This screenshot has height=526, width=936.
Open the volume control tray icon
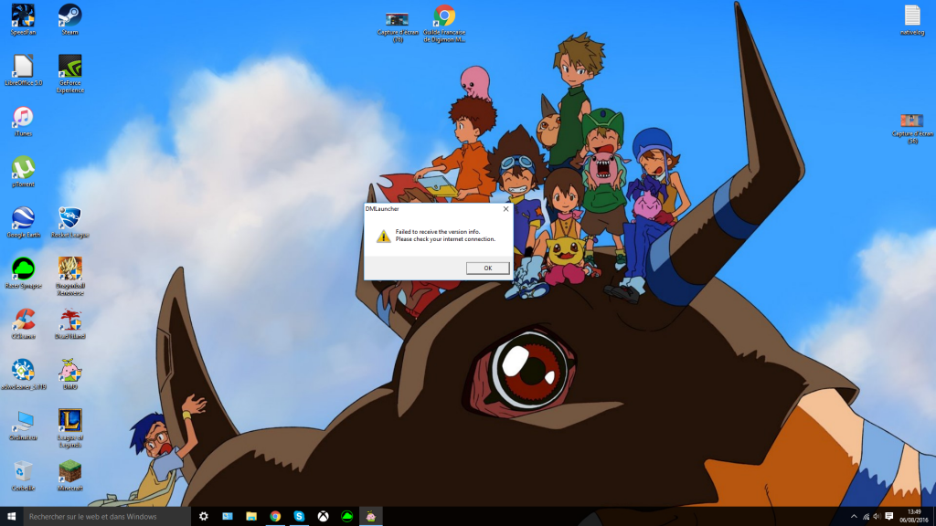(x=877, y=517)
